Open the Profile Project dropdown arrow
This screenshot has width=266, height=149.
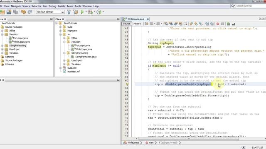103,12
